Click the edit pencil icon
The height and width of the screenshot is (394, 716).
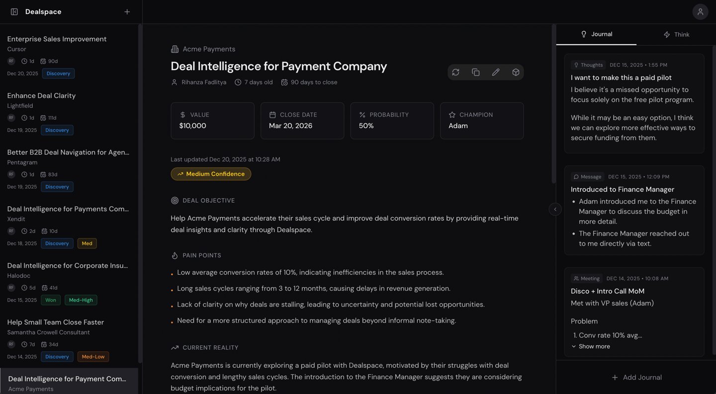coord(496,73)
